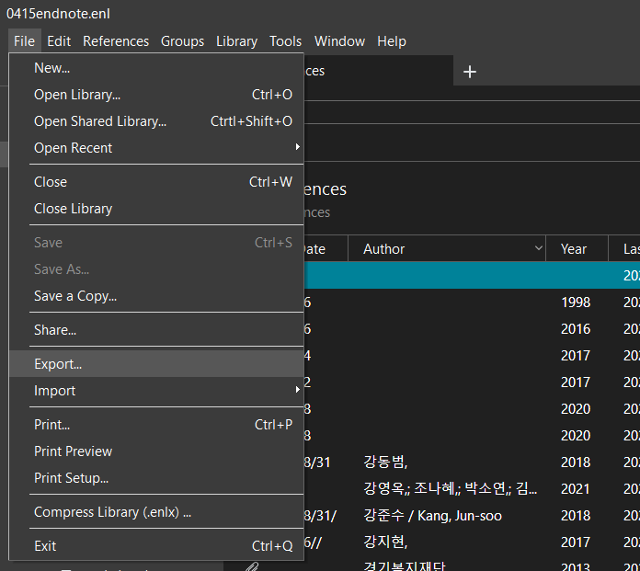Screen dimensions: 640x571
Task: Open the References menu
Action: (x=116, y=41)
